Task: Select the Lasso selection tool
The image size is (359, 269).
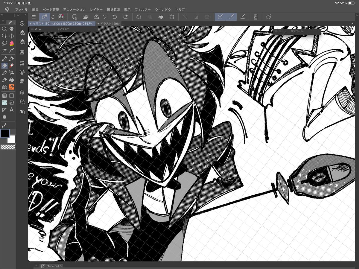Action: point(4,43)
